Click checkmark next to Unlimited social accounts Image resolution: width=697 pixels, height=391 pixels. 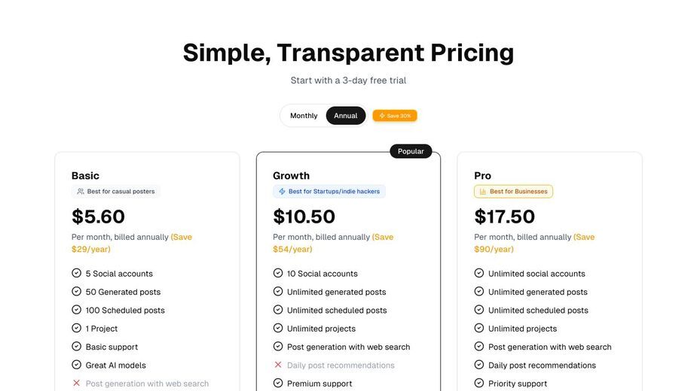(x=478, y=273)
